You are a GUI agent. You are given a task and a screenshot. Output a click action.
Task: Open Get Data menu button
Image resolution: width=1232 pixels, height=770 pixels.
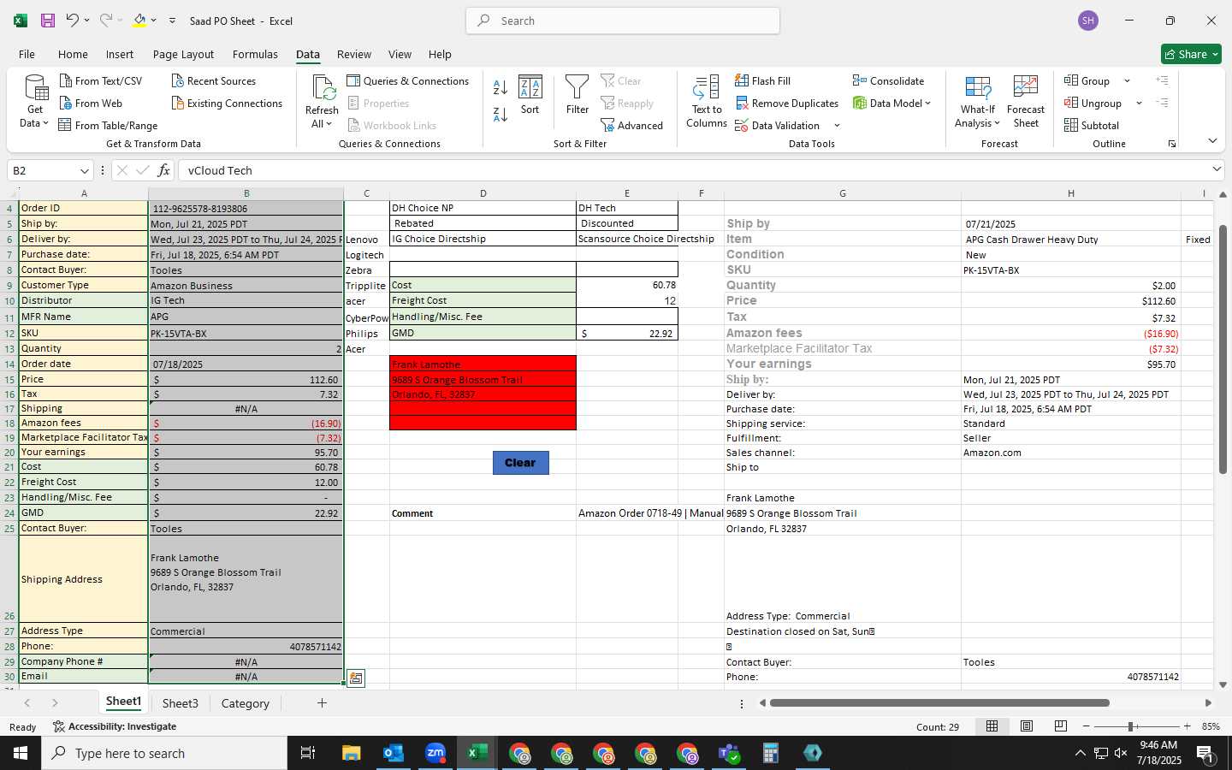pos(34,102)
